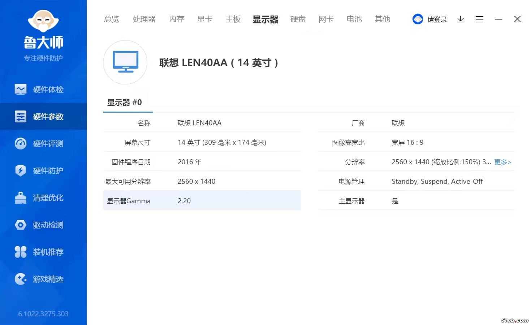This screenshot has height=325, width=531.
Task: Click the 电源管理 label
Action: pos(351,182)
